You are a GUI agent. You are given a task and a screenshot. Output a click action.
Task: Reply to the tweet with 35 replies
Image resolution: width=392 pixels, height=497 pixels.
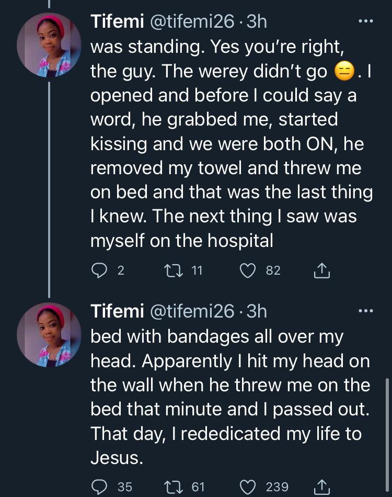point(99,487)
